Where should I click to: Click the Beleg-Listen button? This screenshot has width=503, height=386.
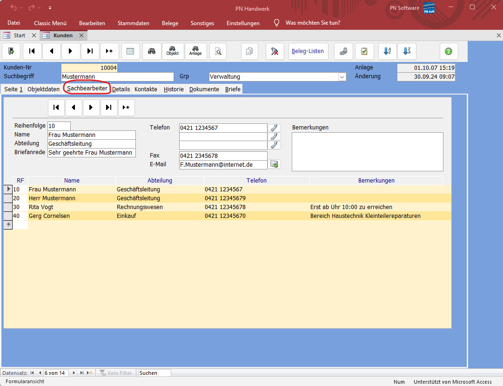coord(308,51)
